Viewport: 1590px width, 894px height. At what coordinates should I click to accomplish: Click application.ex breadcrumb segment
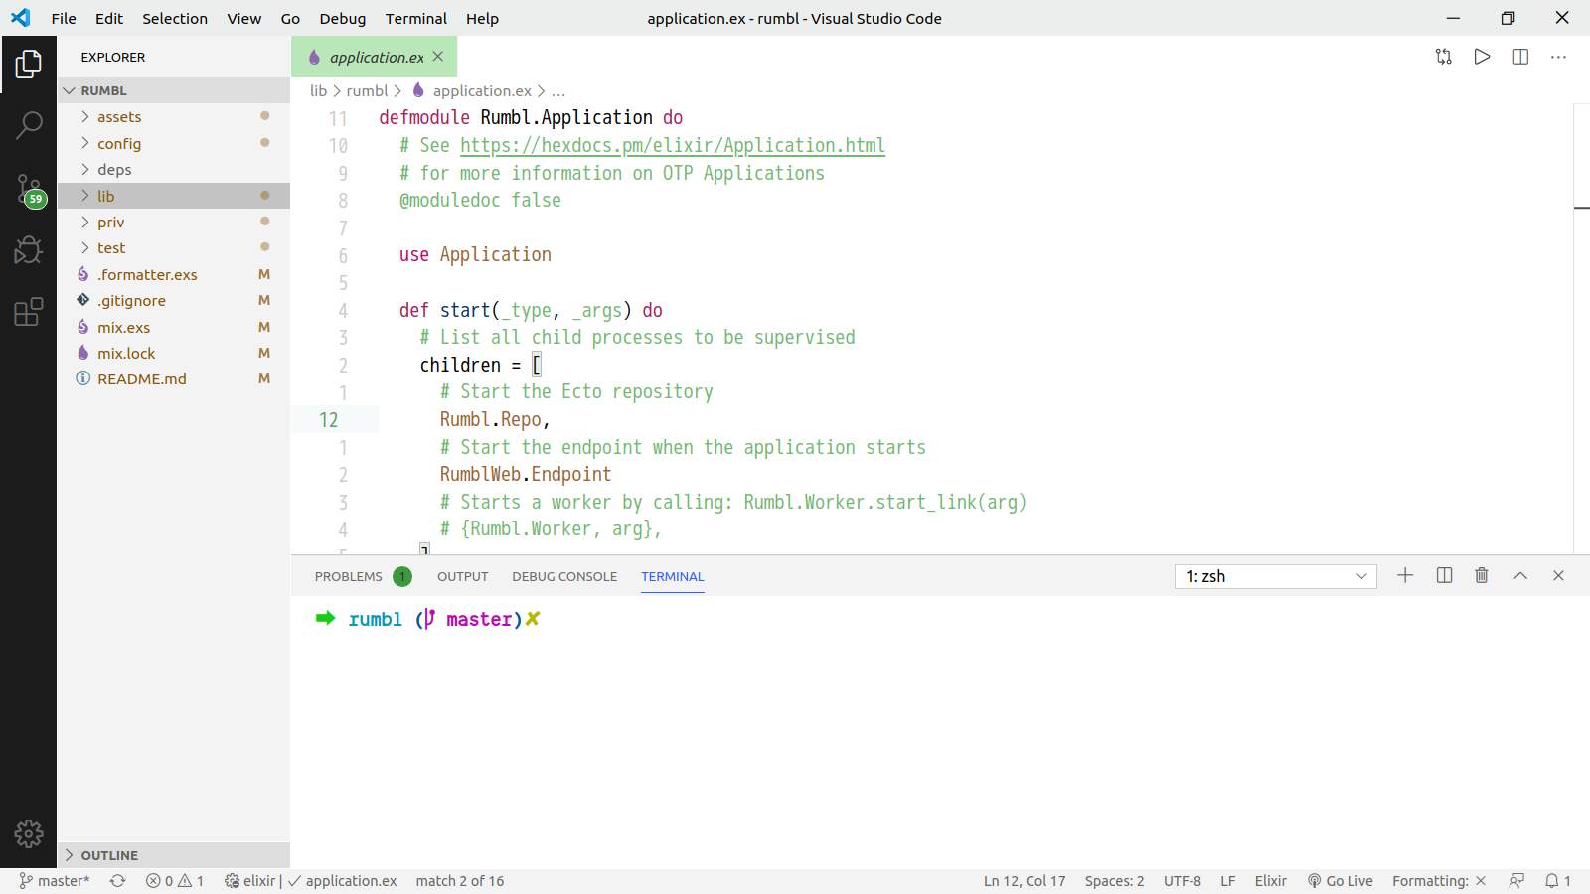point(472,91)
